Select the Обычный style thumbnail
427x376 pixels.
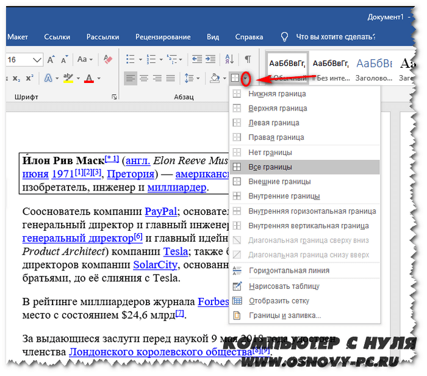tap(287, 68)
